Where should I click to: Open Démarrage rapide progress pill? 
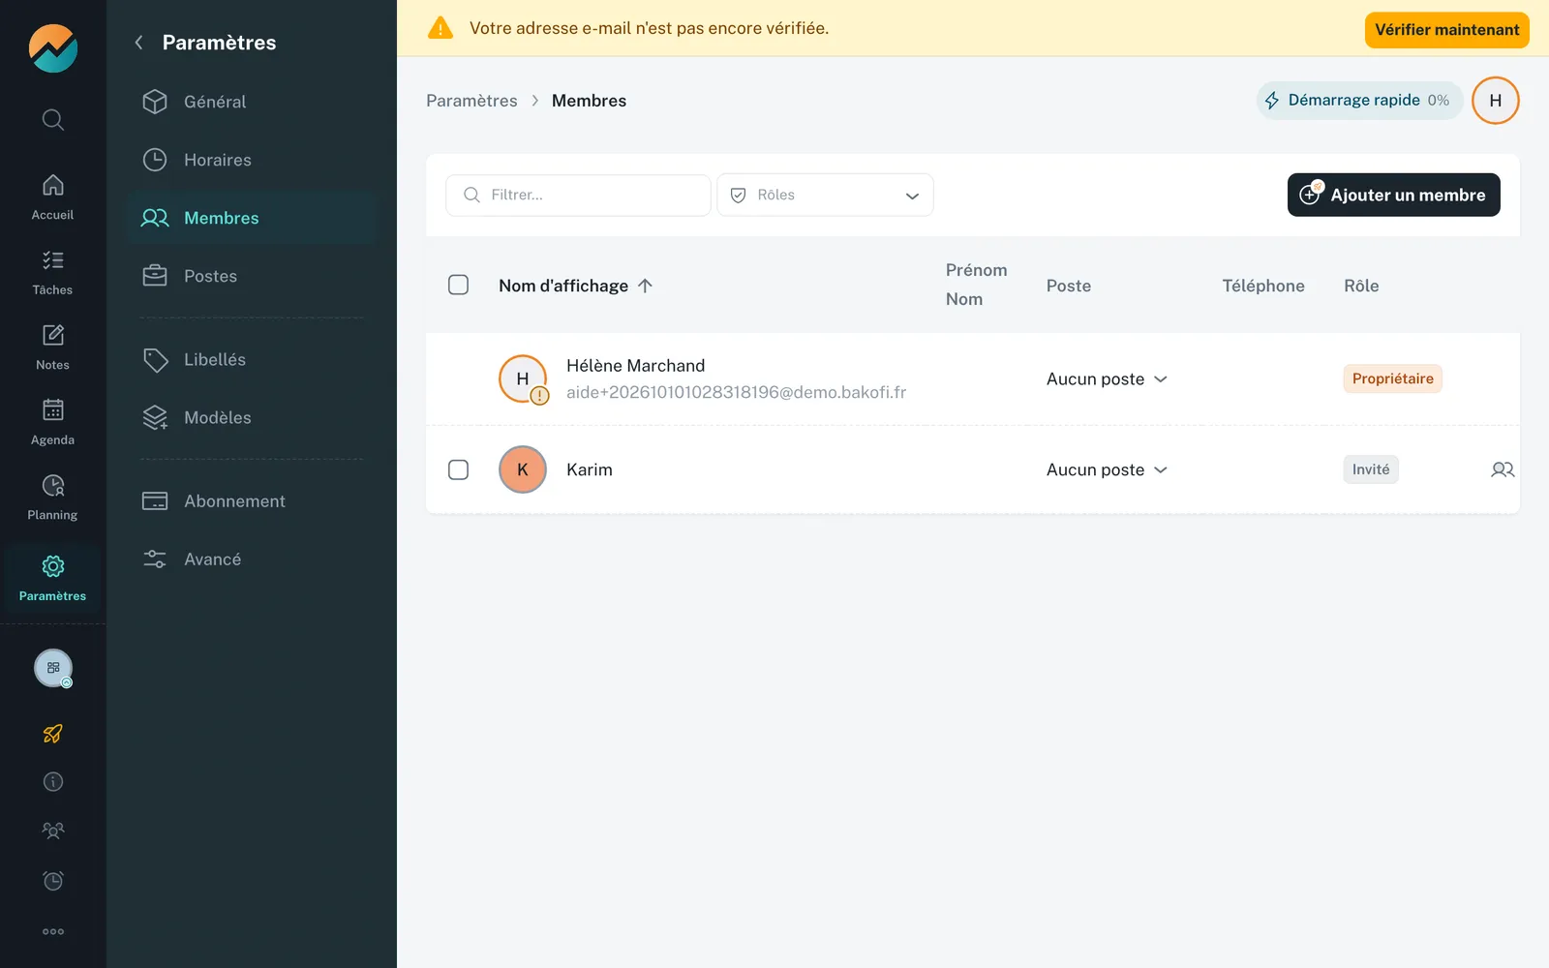click(x=1359, y=101)
